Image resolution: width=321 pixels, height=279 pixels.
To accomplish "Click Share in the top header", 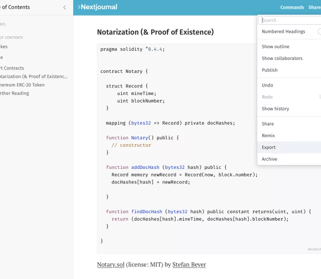I will pyautogui.click(x=314, y=8).
